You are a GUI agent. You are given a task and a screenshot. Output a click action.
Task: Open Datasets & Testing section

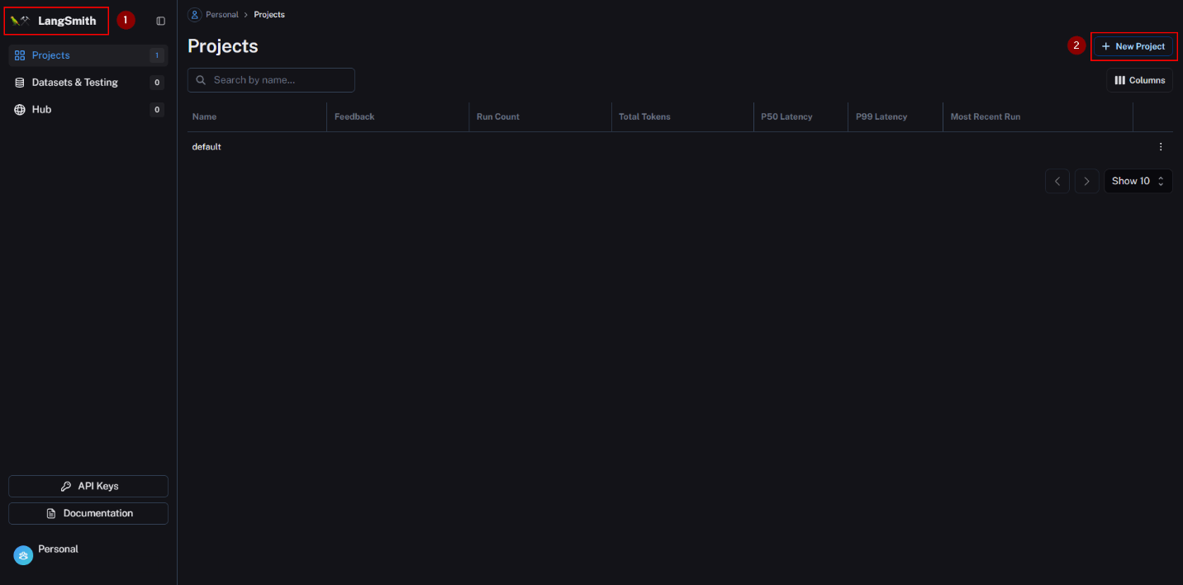(x=74, y=83)
